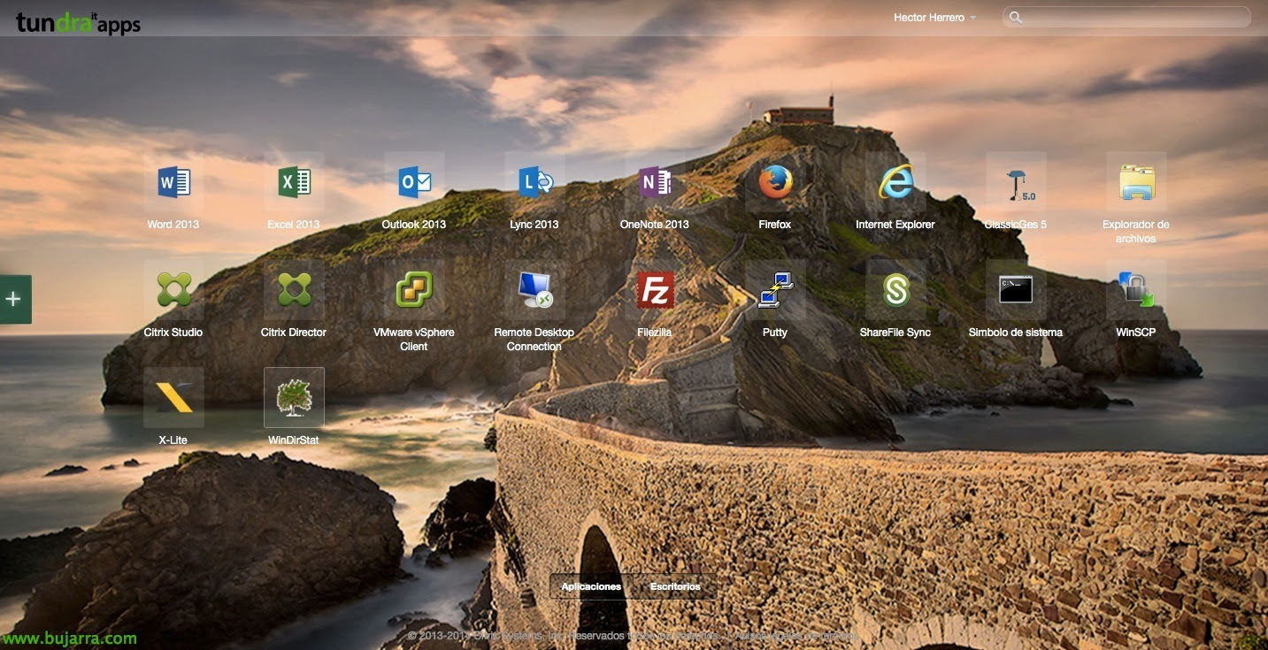
Task: Launch the Filezilla icon
Action: pyautogui.click(x=655, y=290)
